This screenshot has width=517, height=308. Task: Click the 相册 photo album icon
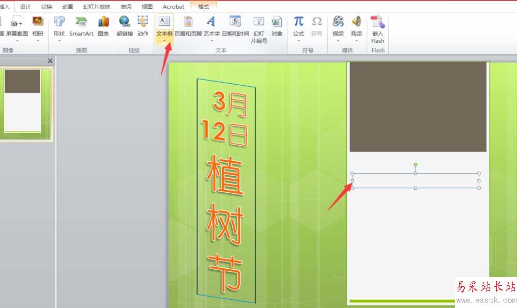point(38,21)
